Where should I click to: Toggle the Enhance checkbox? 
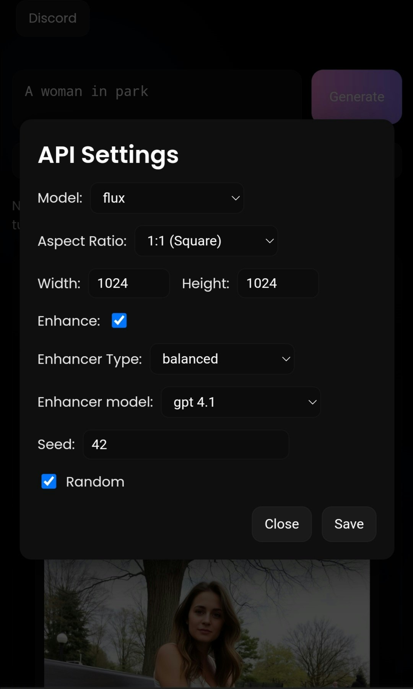click(x=119, y=321)
